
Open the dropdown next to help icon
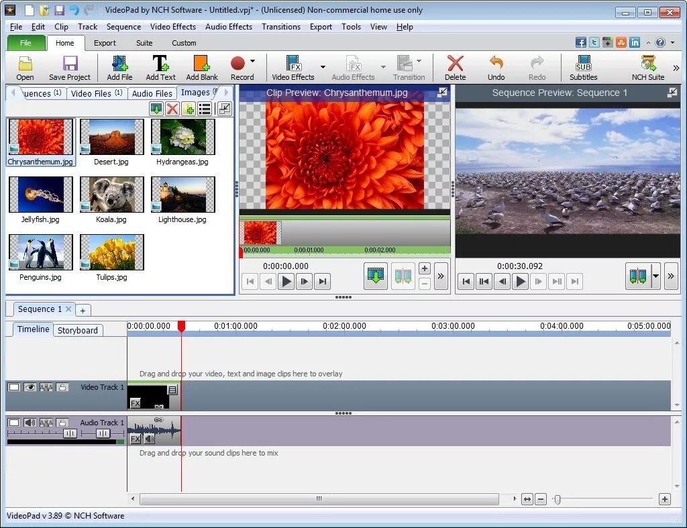672,42
